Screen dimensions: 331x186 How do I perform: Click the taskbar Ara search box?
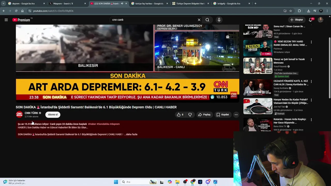click(139, 182)
